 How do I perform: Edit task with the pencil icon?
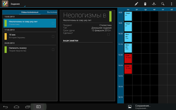click(x=136, y=4)
